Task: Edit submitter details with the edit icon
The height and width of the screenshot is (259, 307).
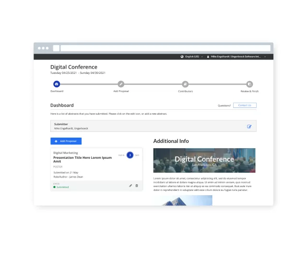Action: 249,127
